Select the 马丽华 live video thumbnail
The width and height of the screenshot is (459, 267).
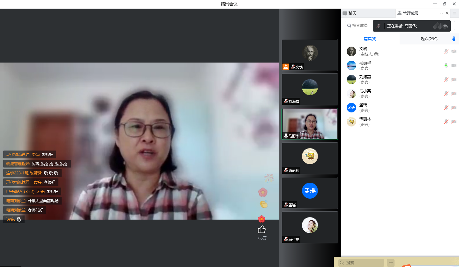310,124
